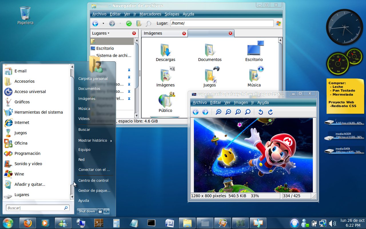Close the Lugares side panel
Image resolution: width=366 pixels, height=229 pixels.
pyautogui.click(x=134, y=33)
